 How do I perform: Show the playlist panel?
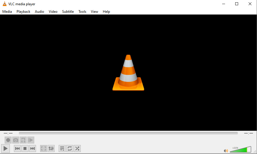click(x=62, y=148)
